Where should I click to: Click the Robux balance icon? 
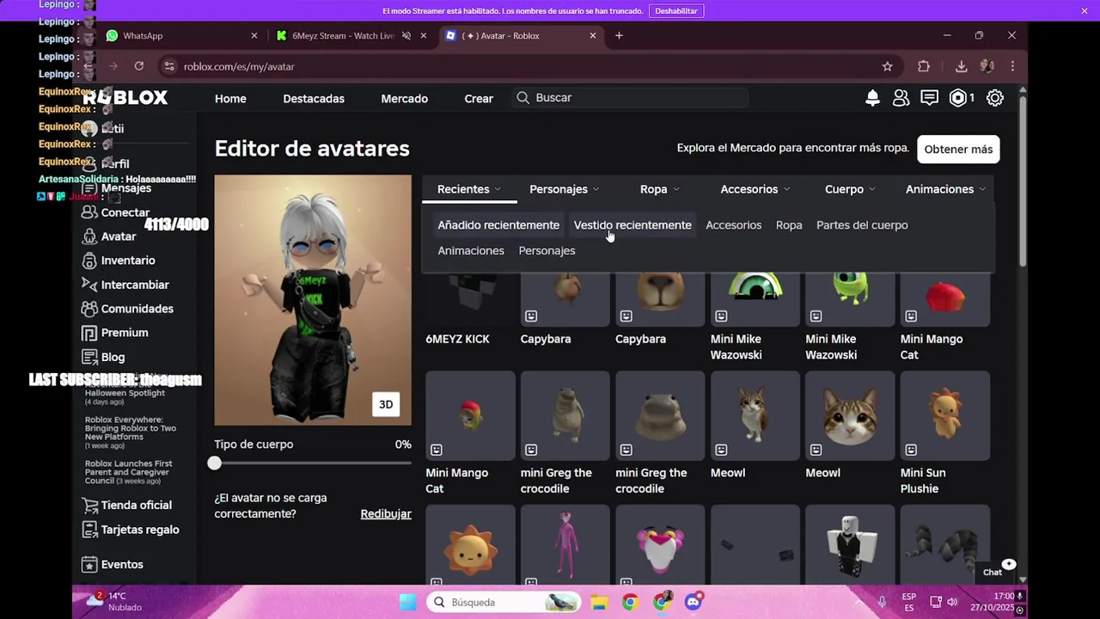[x=957, y=98]
